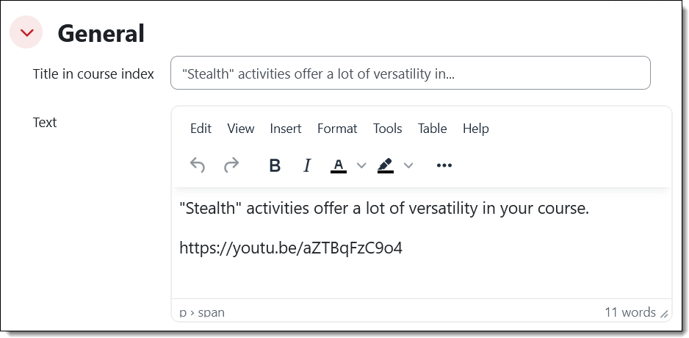The width and height of the screenshot is (689, 338).
Task: Click the Title in course index field
Action: [x=410, y=73]
